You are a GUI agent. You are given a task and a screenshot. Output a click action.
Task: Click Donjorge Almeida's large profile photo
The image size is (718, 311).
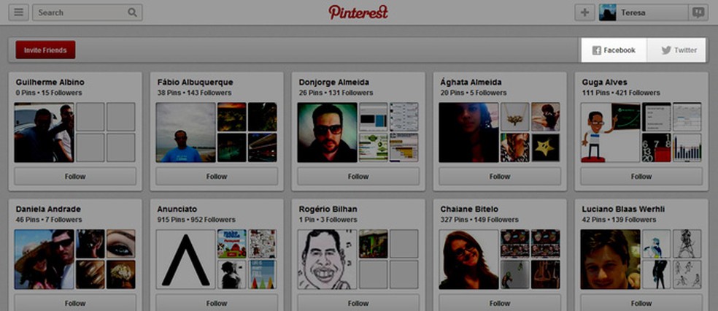pos(327,132)
